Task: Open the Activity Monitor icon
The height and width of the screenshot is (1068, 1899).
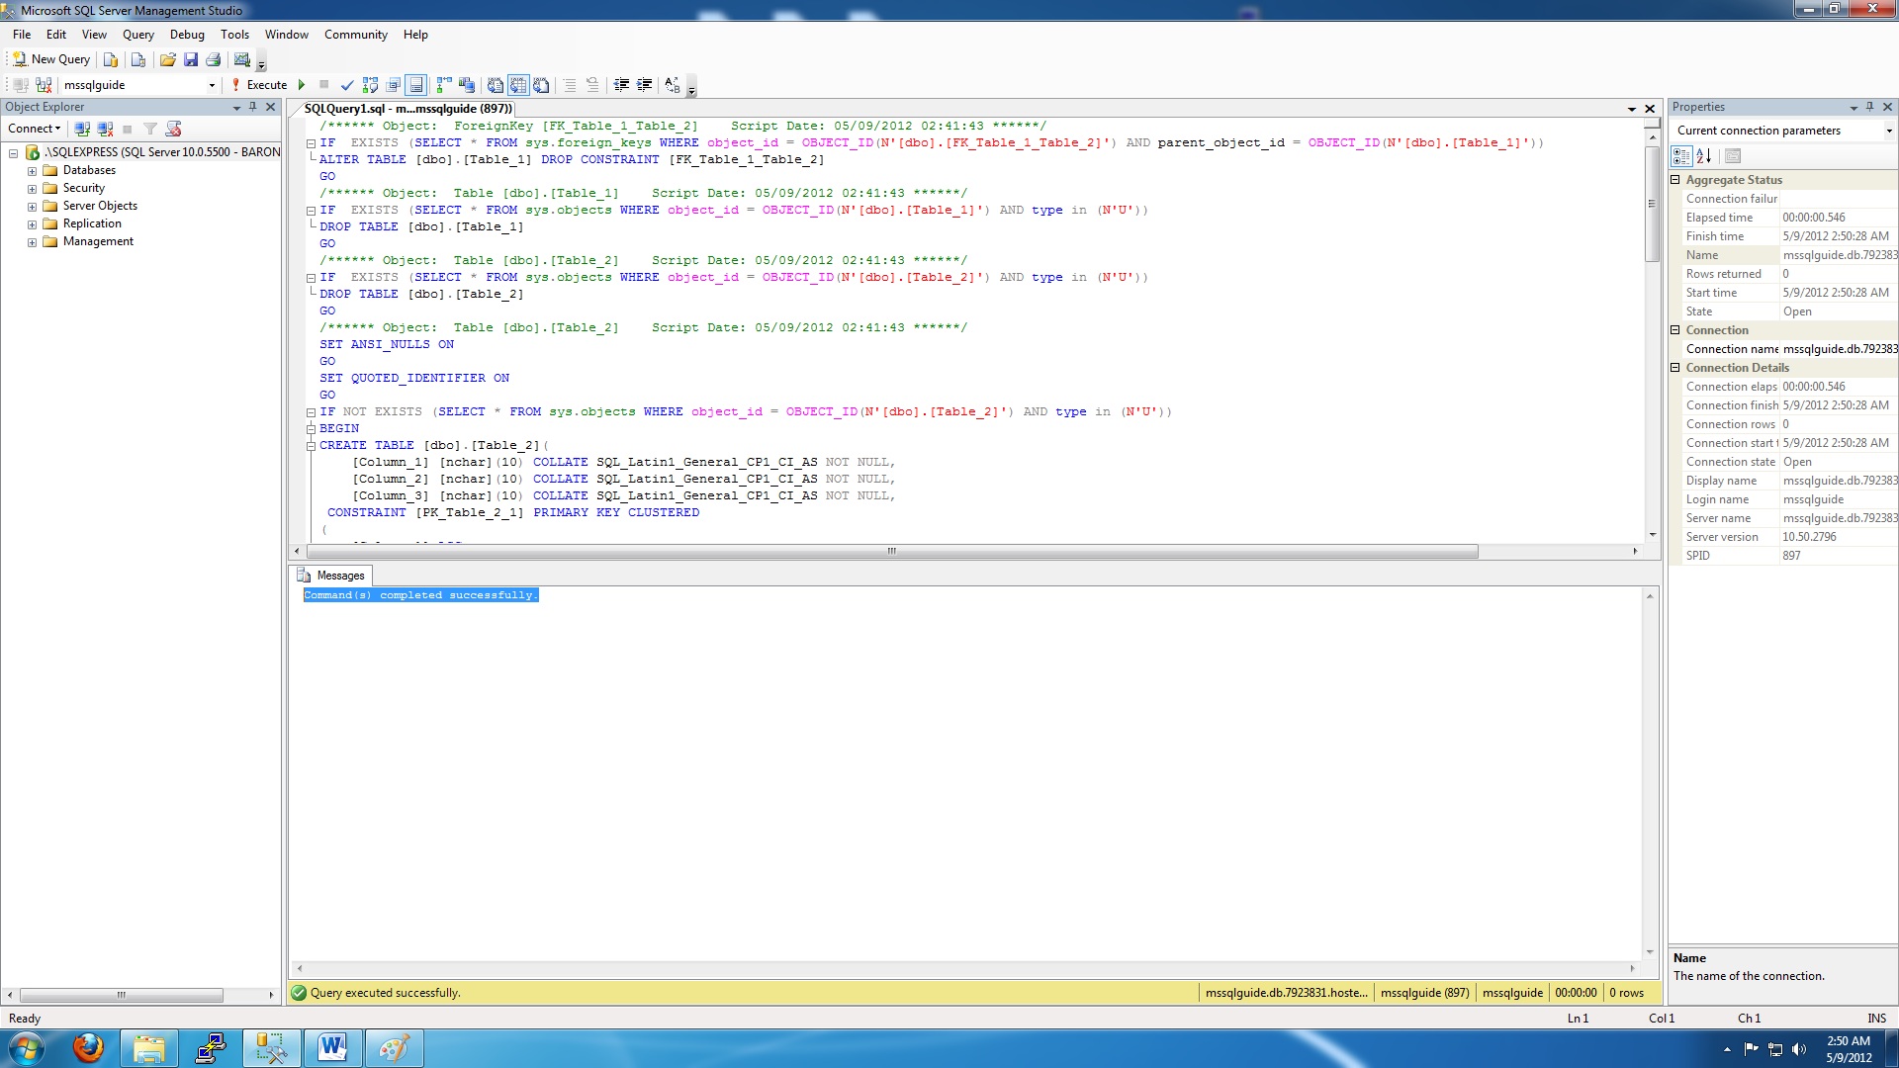Action: [x=241, y=59]
